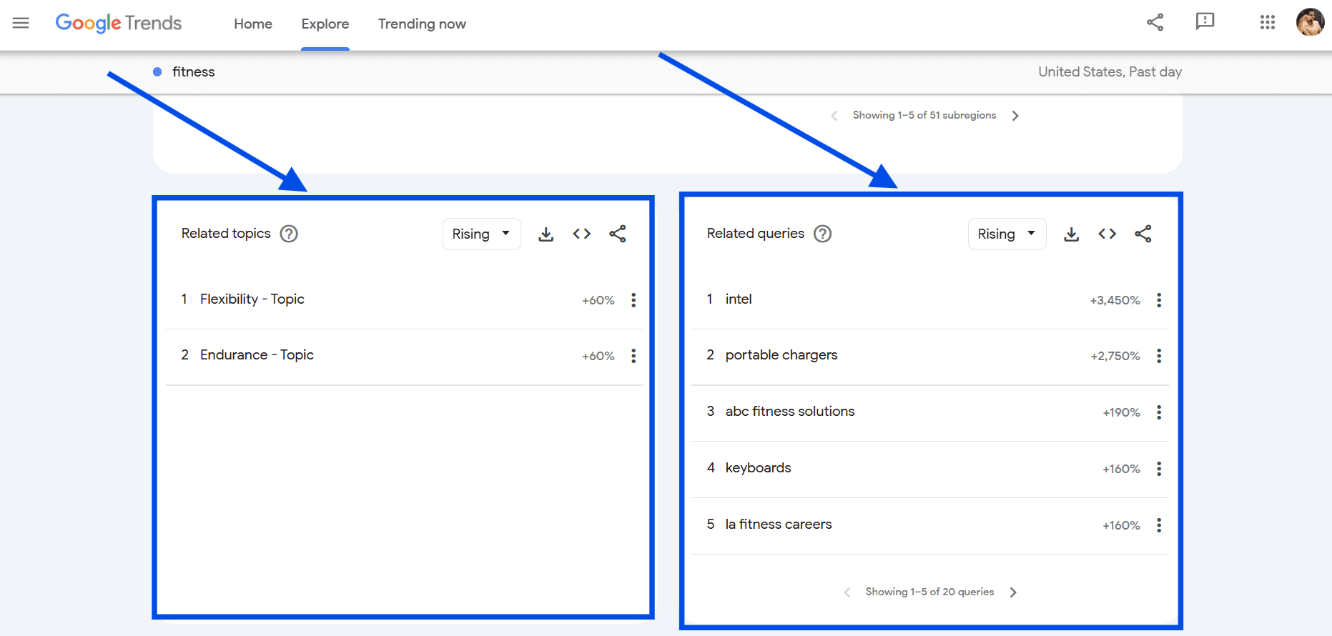Viewport: 1332px width, 636px height.
Task: Go to previous related queries page
Action: (847, 592)
